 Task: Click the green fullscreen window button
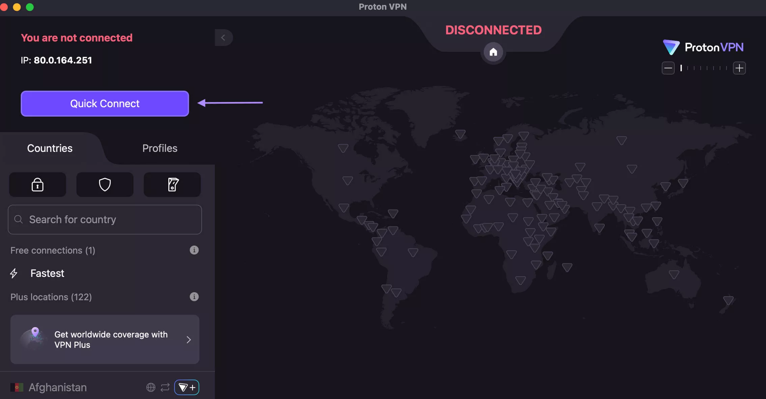[30, 7]
